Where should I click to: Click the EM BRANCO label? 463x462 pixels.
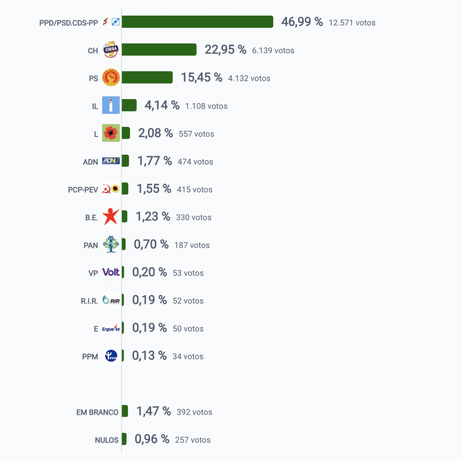pyautogui.click(x=97, y=412)
